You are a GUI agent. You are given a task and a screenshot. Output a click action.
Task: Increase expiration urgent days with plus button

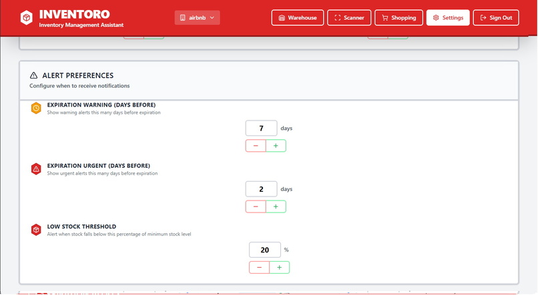tap(276, 206)
